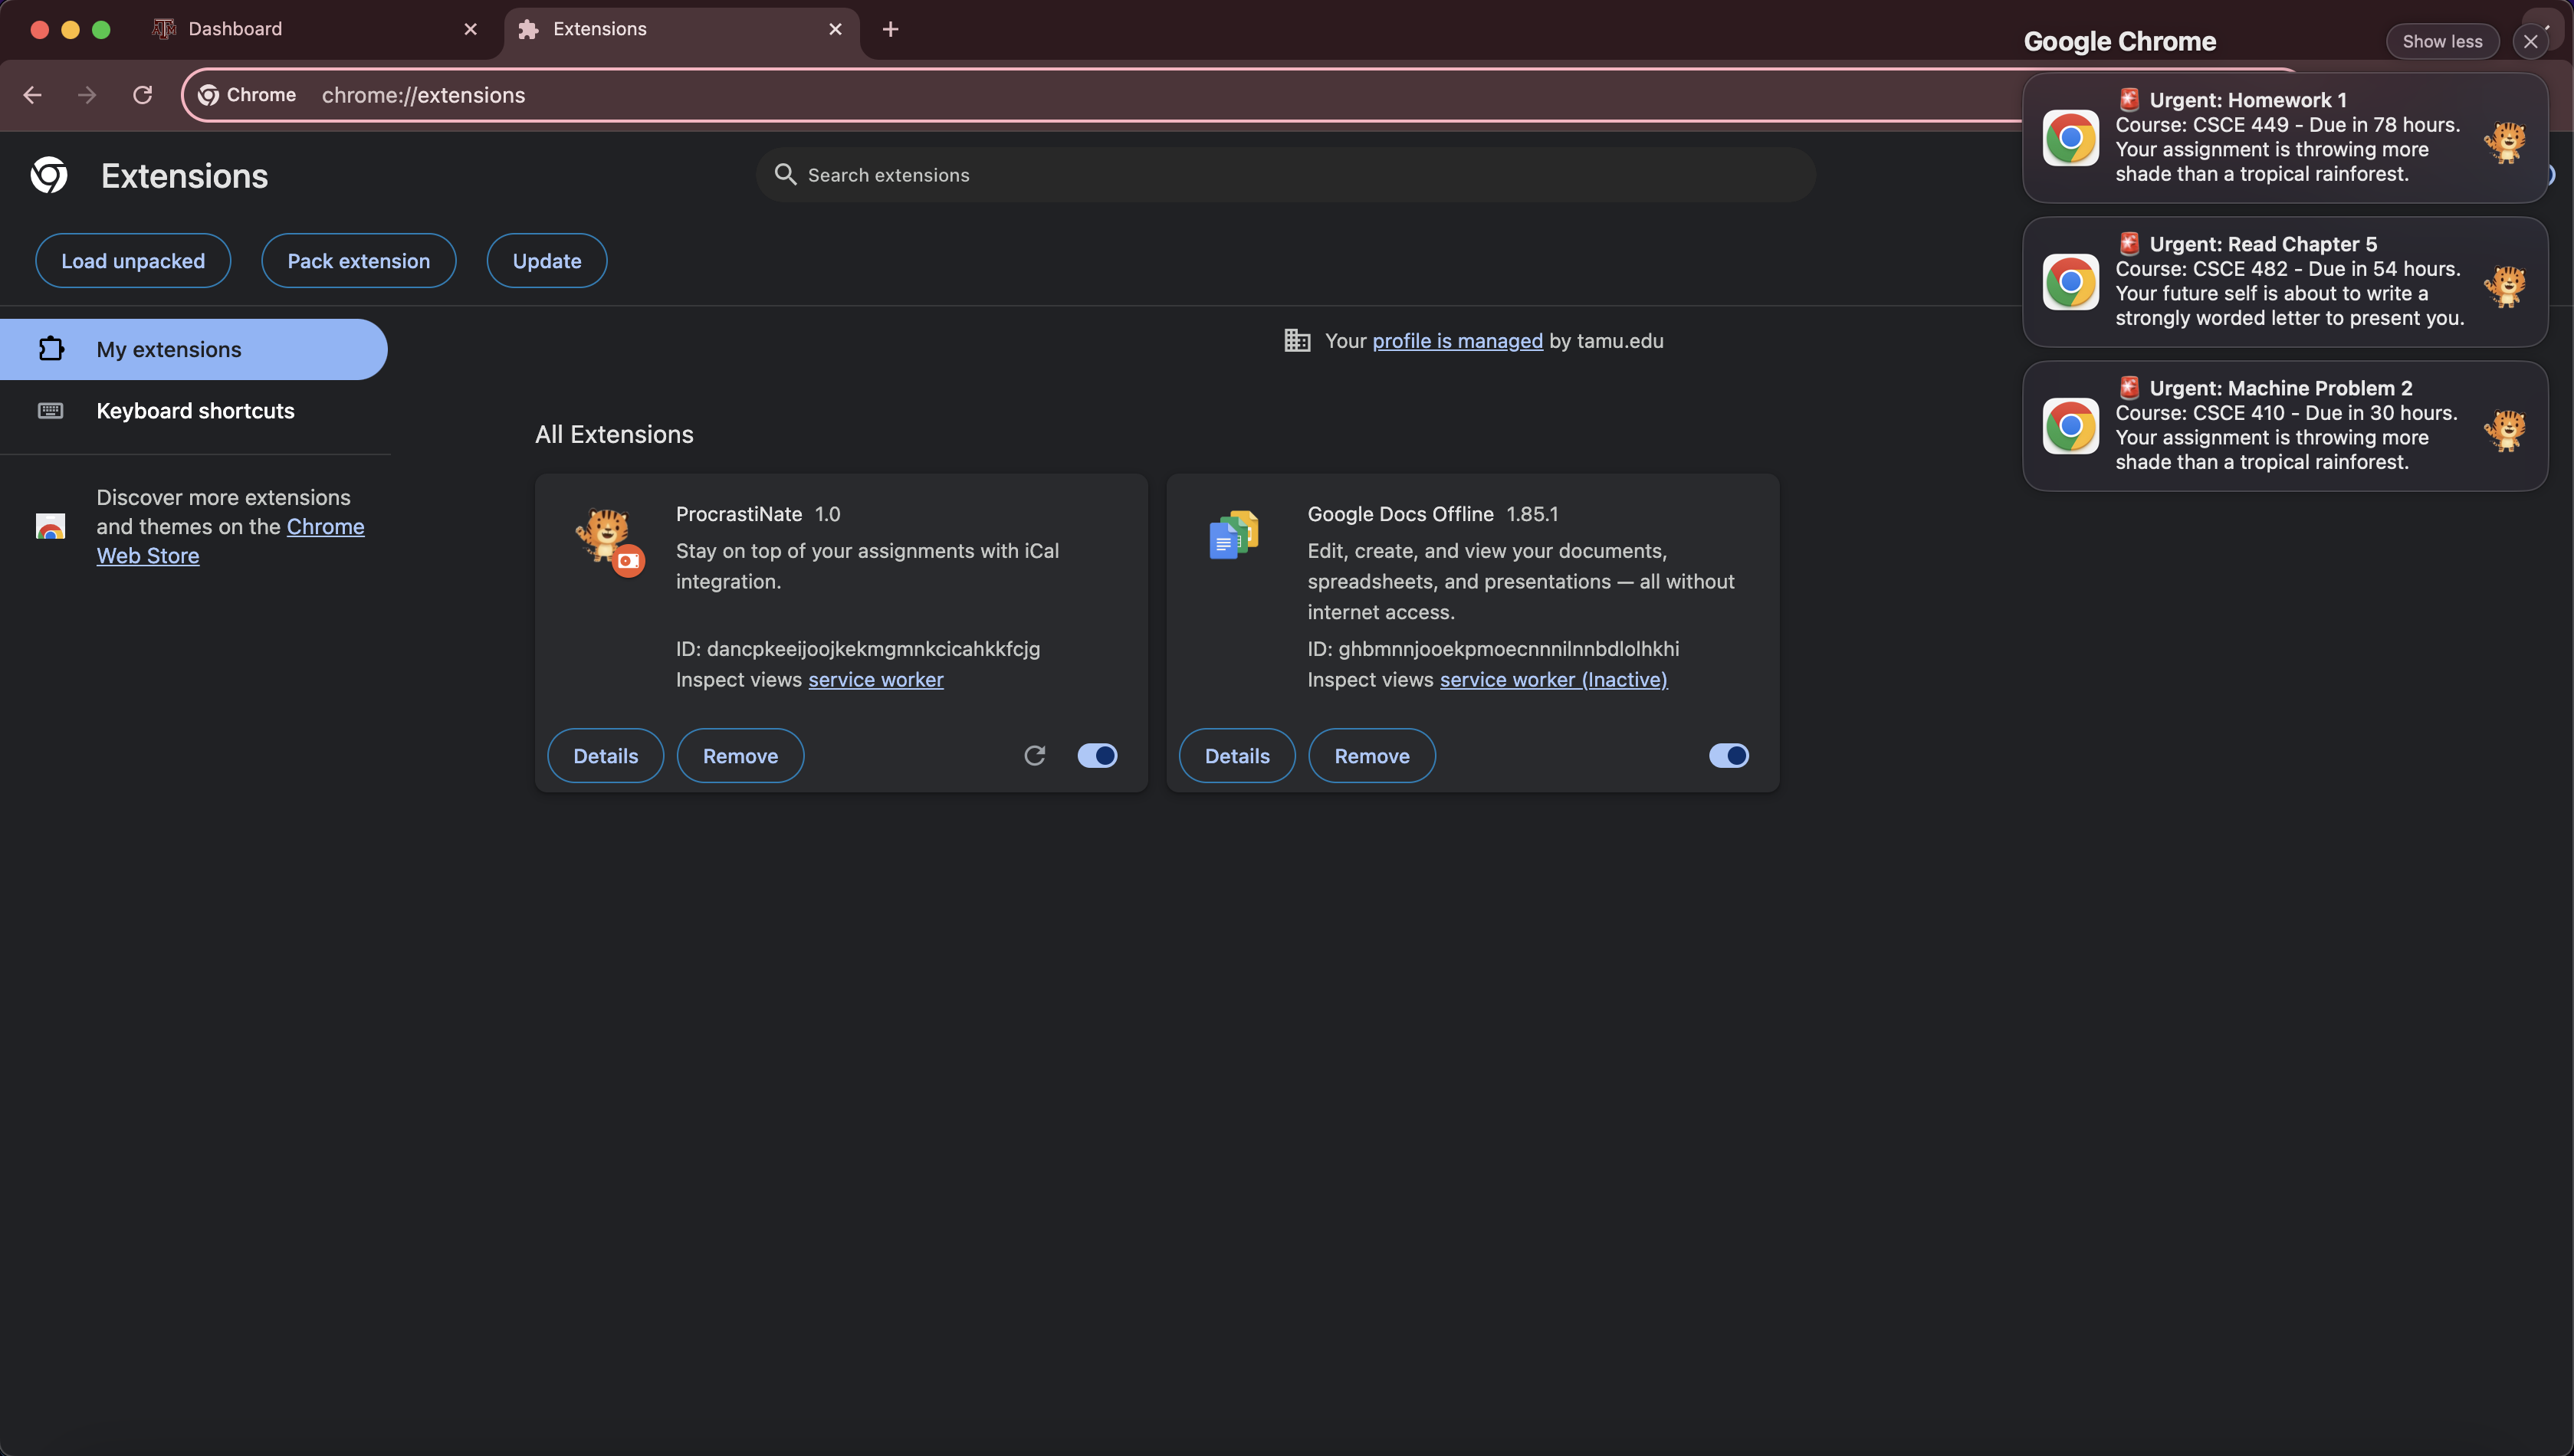This screenshot has height=1456, width=2574.
Task: Click the puzzle icon next to My extensions
Action: point(51,349)
